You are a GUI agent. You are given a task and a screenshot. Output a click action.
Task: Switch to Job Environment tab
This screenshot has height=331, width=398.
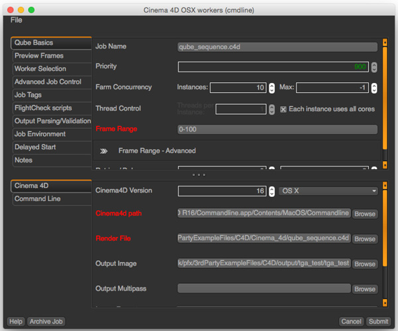tap(52, 134)
